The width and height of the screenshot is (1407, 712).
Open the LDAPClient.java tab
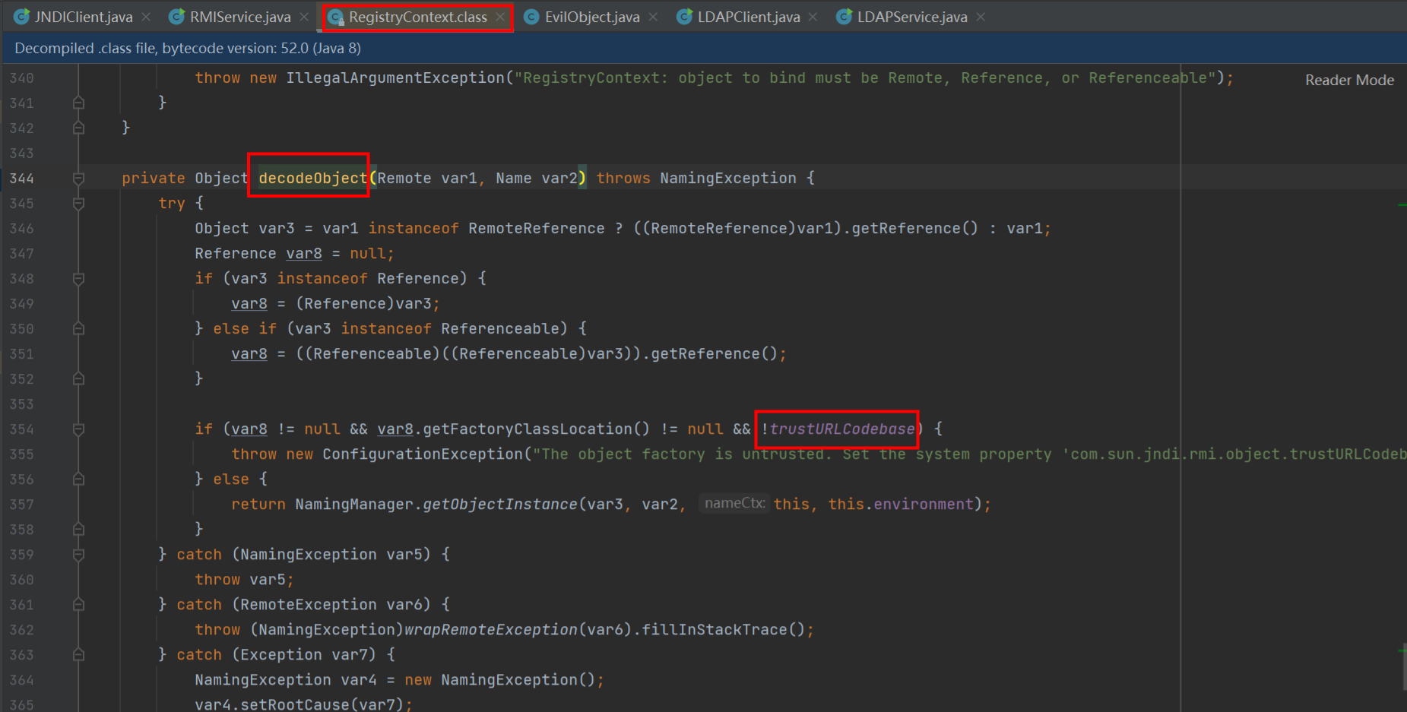(749, 17)
